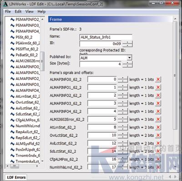Switch to the LDF Errors tab

point(16,177)
